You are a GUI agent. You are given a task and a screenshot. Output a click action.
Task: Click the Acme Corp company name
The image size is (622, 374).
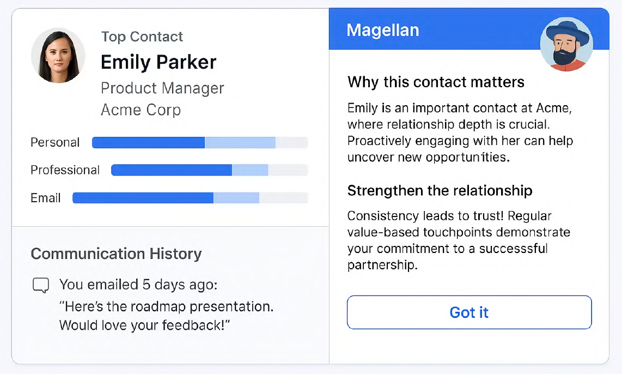click(141, 110)
